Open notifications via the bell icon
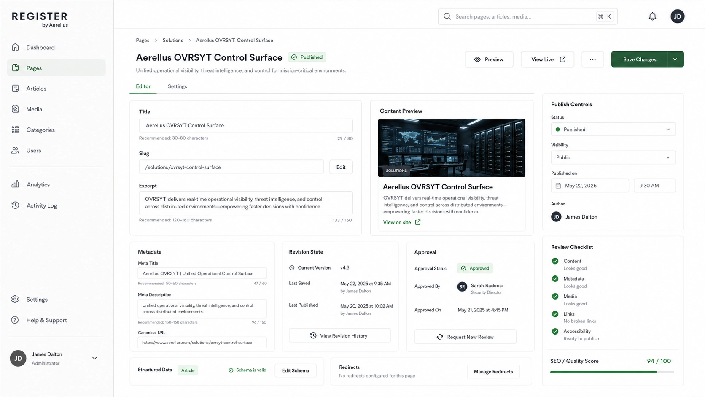Viewport: 705px width, 397px height. 652,16
